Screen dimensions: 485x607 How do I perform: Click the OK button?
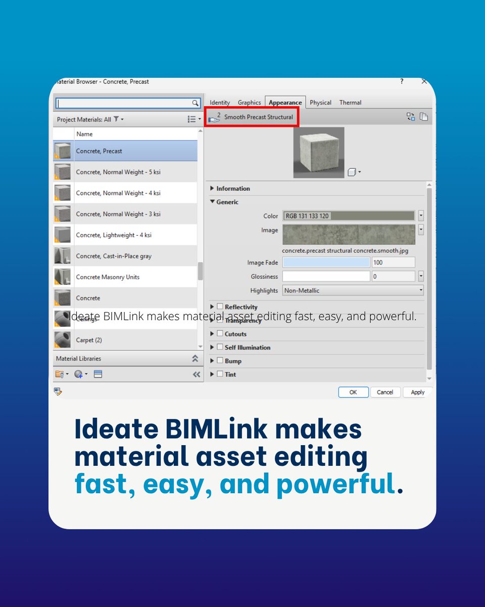353,392
